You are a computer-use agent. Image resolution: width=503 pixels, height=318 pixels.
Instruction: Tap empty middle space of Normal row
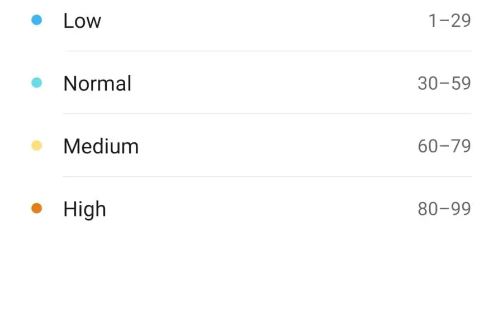tap(274, 84)
